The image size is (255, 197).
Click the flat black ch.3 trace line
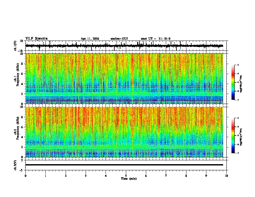(124, 165)
